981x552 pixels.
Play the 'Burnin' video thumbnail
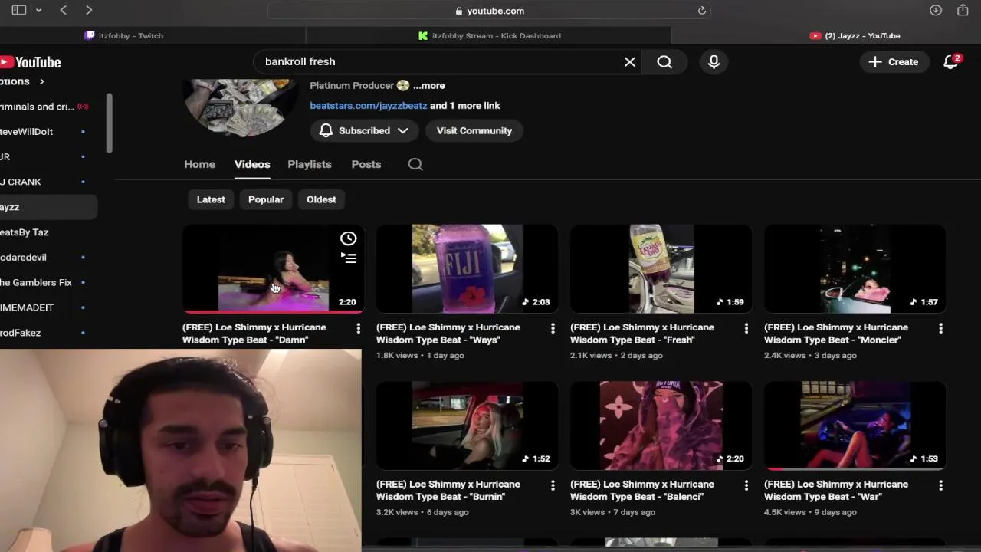click(467, 426)
